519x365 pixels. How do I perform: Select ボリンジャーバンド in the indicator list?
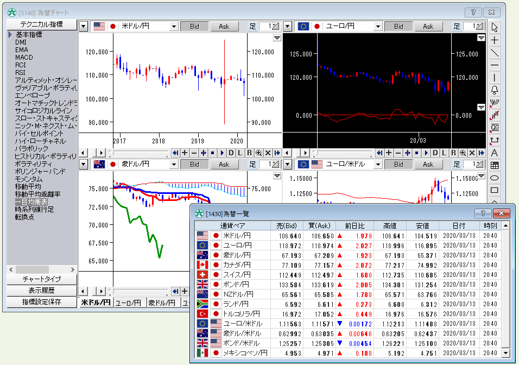click(40, 172)
